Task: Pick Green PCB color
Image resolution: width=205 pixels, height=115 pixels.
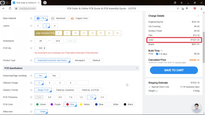Action: [41, 104]
